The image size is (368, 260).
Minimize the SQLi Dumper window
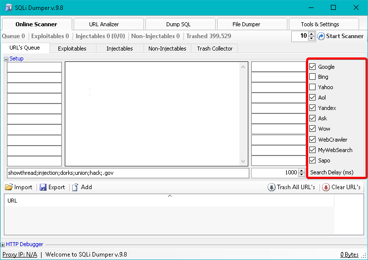tap(311, 7)
